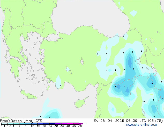This screenshot has height=127, width=164.
Task: Select the legend swatch between 25 and 30
Action: (52, 124)
